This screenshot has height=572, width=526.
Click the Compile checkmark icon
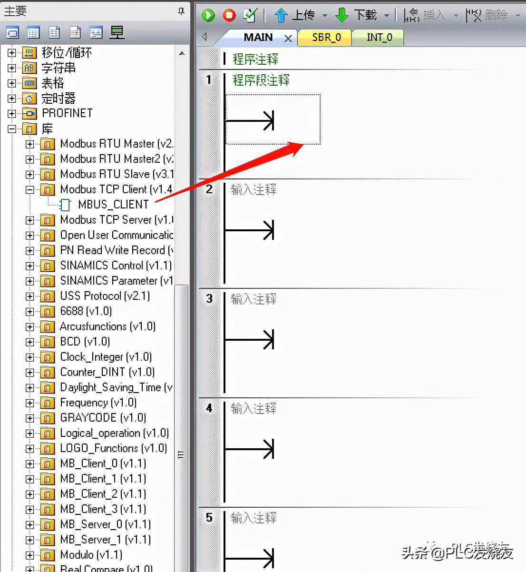(x=250, y=15)
